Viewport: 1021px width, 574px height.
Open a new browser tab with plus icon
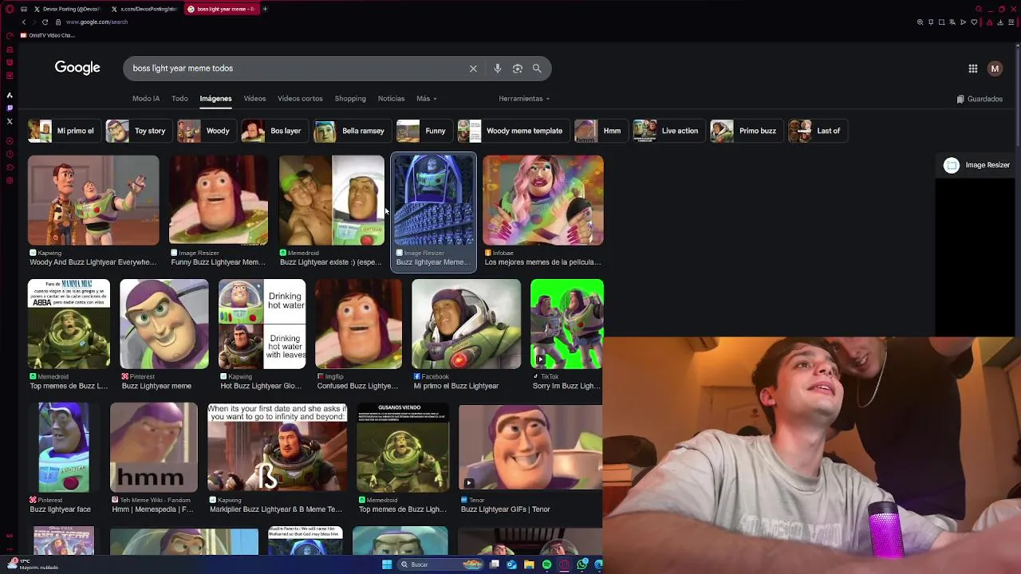click(x=265, y=9)
